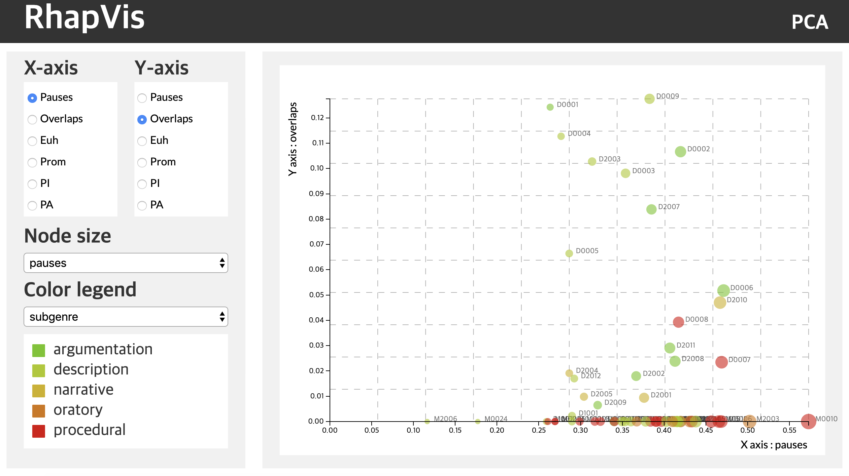Click the D0008 red circle
Image resolution: width=849 pixels, height=476 pixels.
click(x=678, y=322)
